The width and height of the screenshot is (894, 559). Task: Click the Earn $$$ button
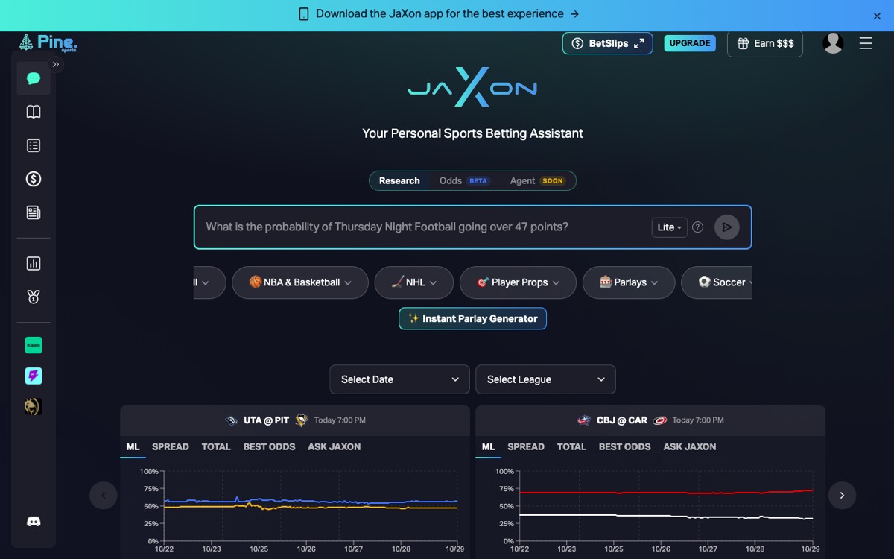[x=765, y=43]
